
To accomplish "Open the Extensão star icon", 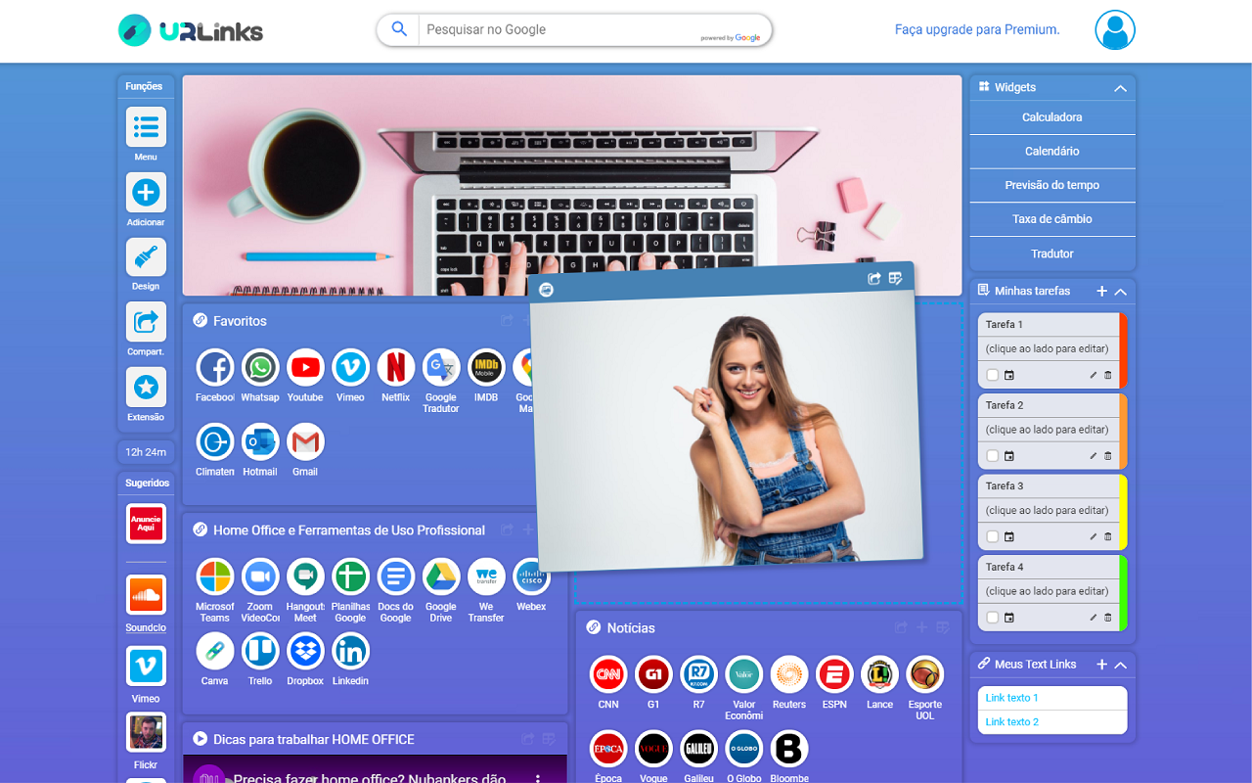I will pos(146,388).
